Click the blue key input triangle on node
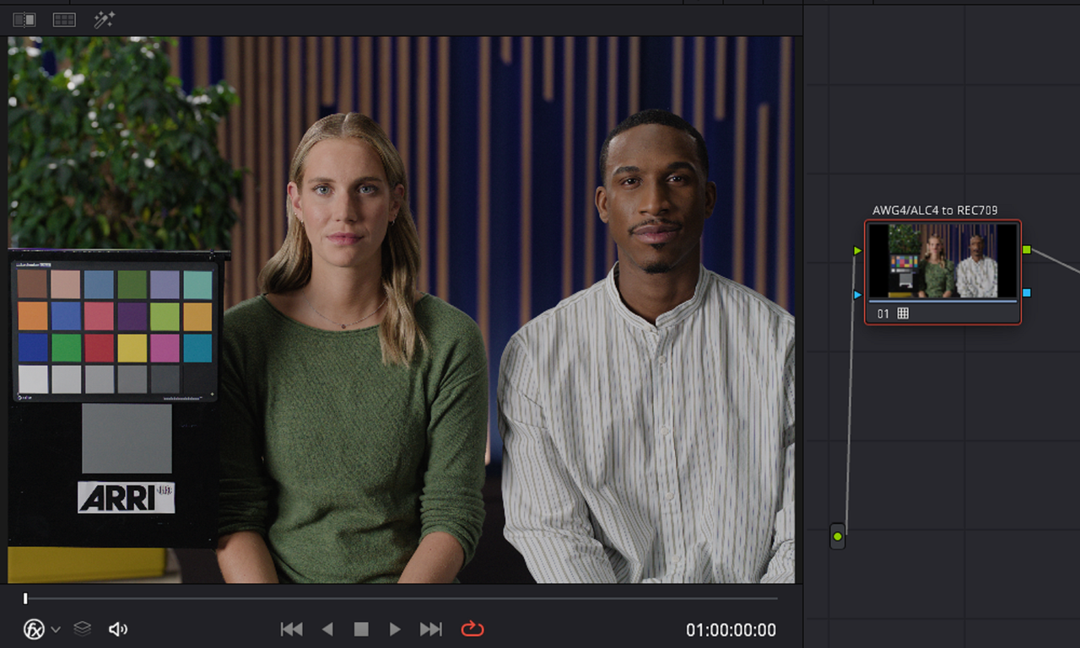 (858, 294)
